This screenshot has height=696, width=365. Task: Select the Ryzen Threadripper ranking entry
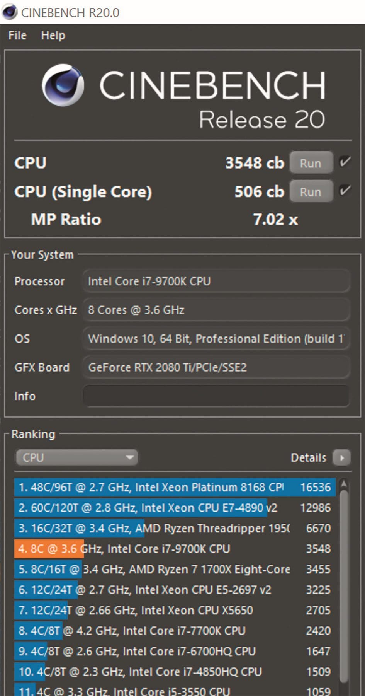[x=175, y=528]
